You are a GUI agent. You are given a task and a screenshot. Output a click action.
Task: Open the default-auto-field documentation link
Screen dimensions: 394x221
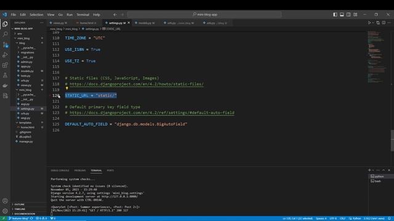tap(152, 113)
